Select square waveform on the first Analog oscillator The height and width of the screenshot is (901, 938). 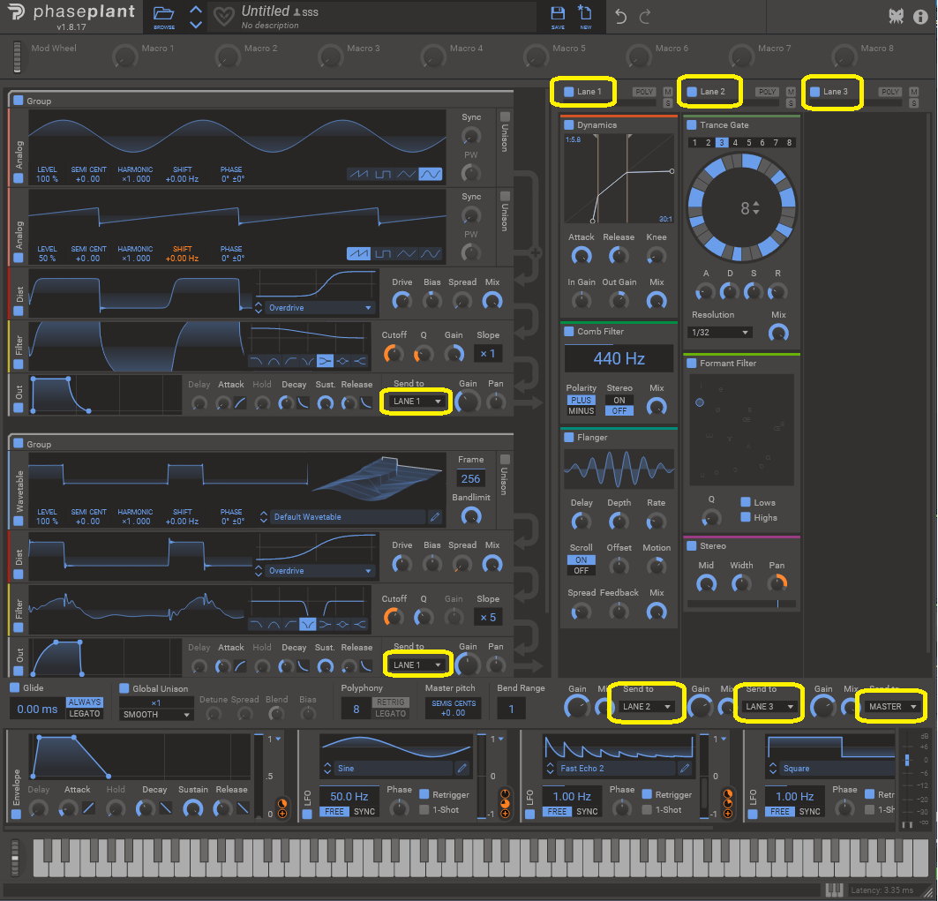coord(383,174)
